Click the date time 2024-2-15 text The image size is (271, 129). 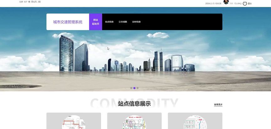[213, 3]
